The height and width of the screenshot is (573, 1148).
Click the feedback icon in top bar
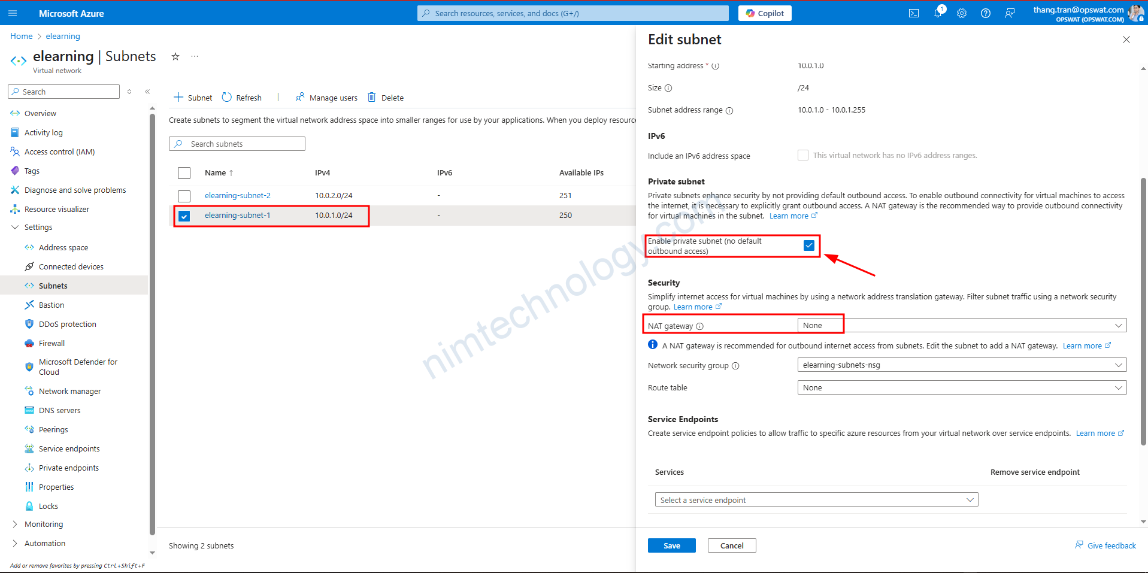point(1010,13)
